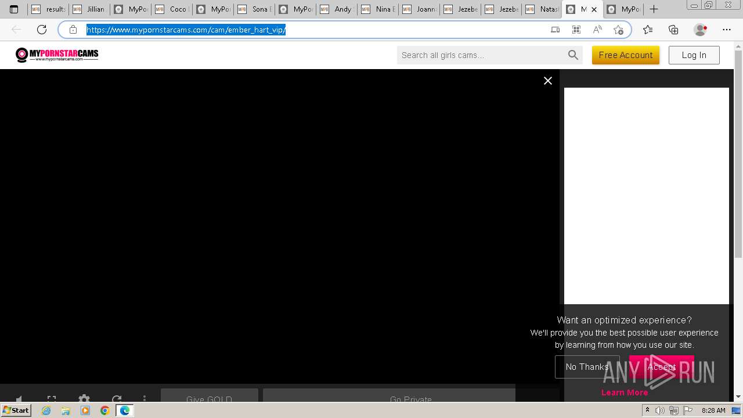Open the volume icon in system tray
This screenshot has width=743, height=418.
pos(660,410)
